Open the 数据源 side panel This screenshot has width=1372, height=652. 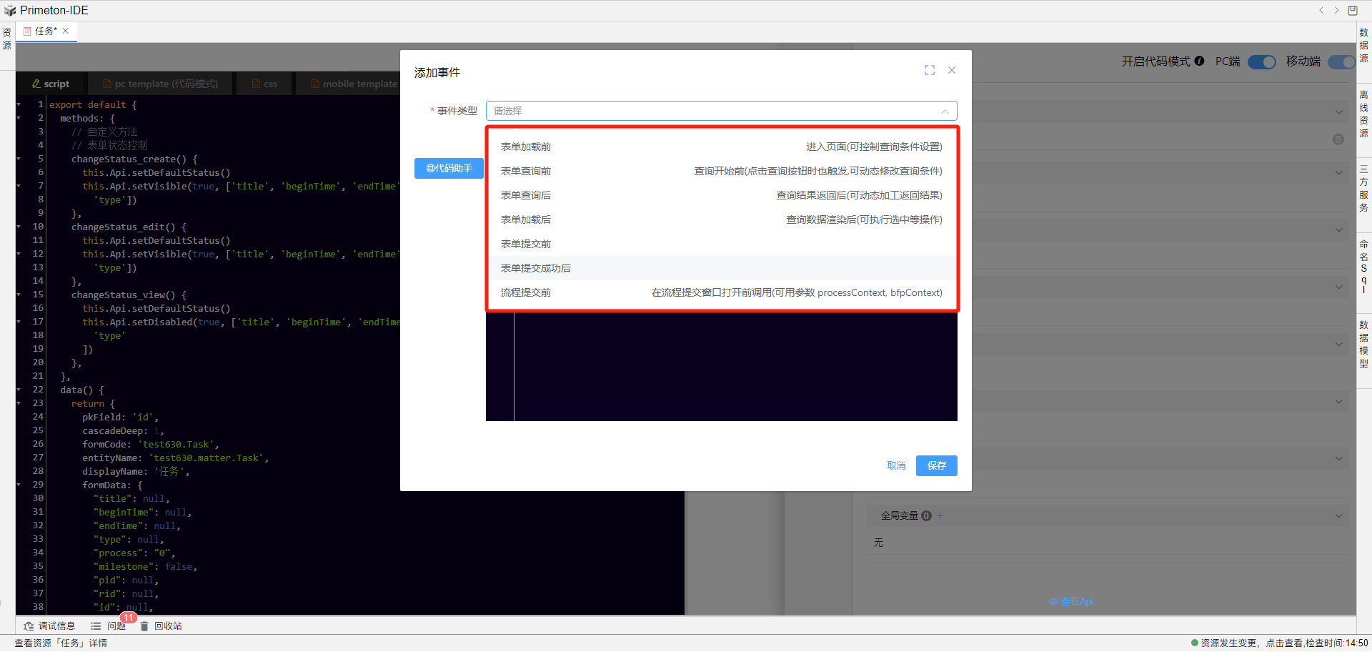1364,45
